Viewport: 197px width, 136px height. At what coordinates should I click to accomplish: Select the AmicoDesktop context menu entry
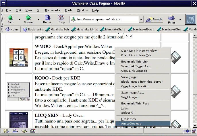click(x=143, y=123)
